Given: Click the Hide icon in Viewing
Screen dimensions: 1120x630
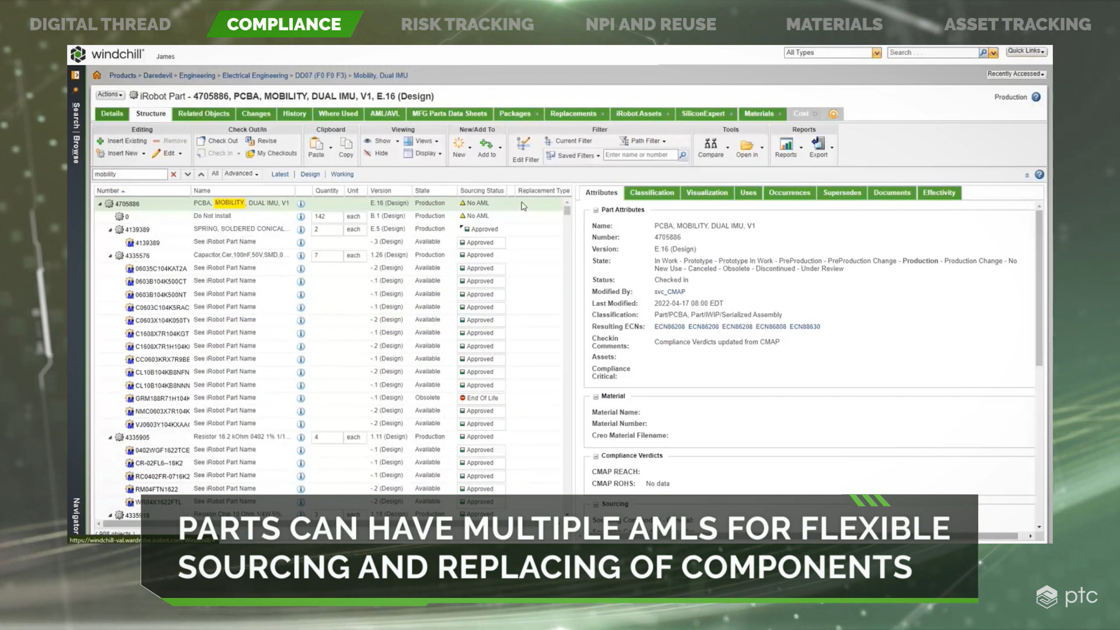Looking at the screenshot, I should pos(367,153).
